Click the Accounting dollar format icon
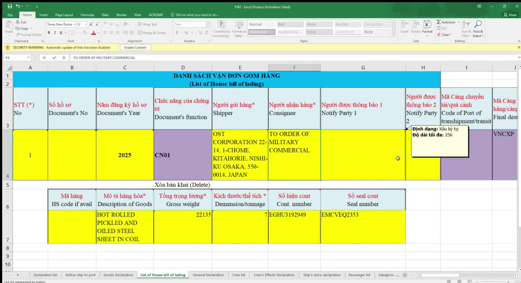Screen dimensions: 521x283 (x=177, y=33)
